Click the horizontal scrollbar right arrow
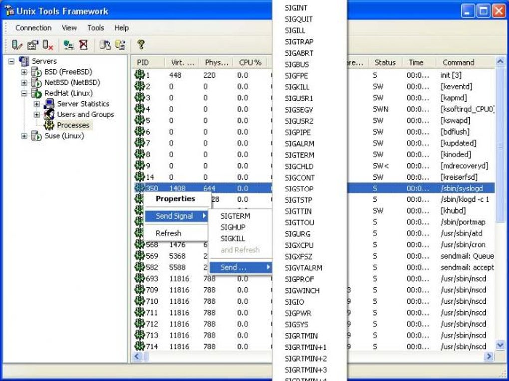Image resolution: width=509 pixels, height=381 pixels. pyautogui.click(x=489, y=357)
